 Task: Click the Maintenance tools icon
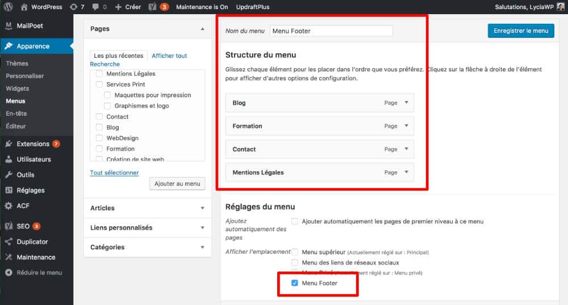pyautogui.click(x=9, y=257)
